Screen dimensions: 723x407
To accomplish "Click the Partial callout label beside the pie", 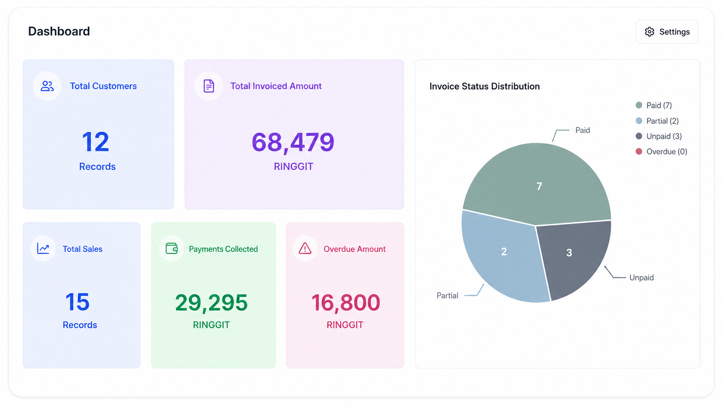I will click(x=448, y=295).
